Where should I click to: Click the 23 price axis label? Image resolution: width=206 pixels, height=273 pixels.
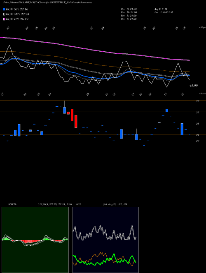tap(198, 124)
